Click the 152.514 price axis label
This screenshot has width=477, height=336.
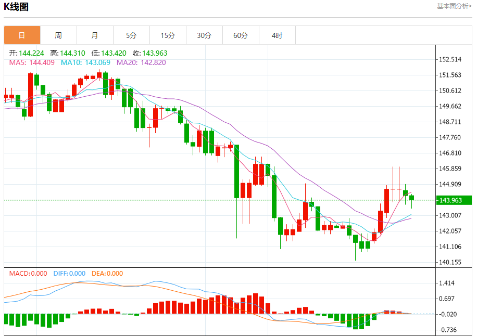tap(450, 59)
